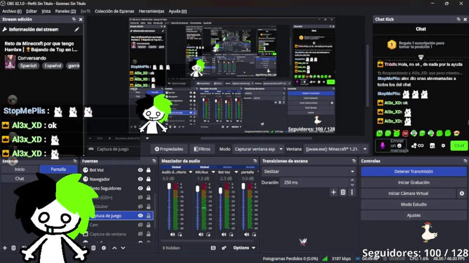This screenshot has height=263, width=469.
Task: Open the mixer Options dropdown
Action: click(x=244, y=248)
